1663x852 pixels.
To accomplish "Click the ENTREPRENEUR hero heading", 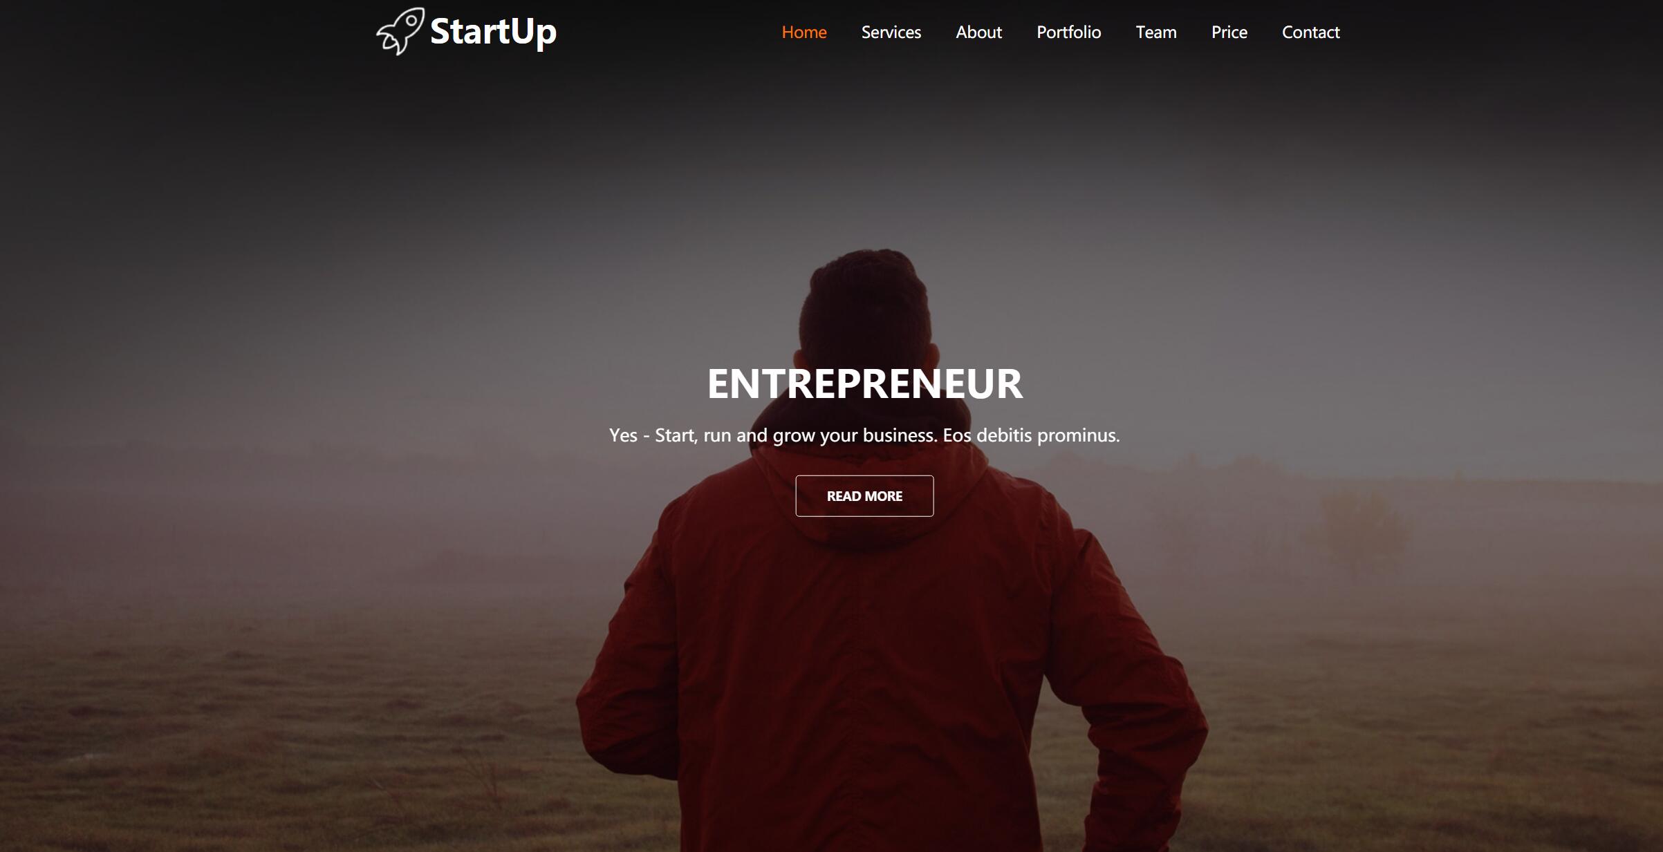I will (864, 384).
